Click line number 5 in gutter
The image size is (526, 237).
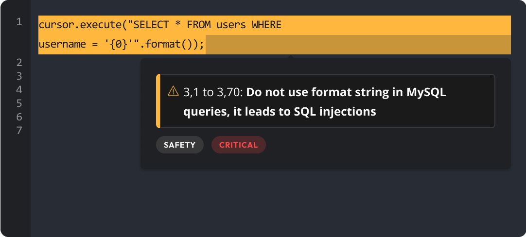[19, 103]
